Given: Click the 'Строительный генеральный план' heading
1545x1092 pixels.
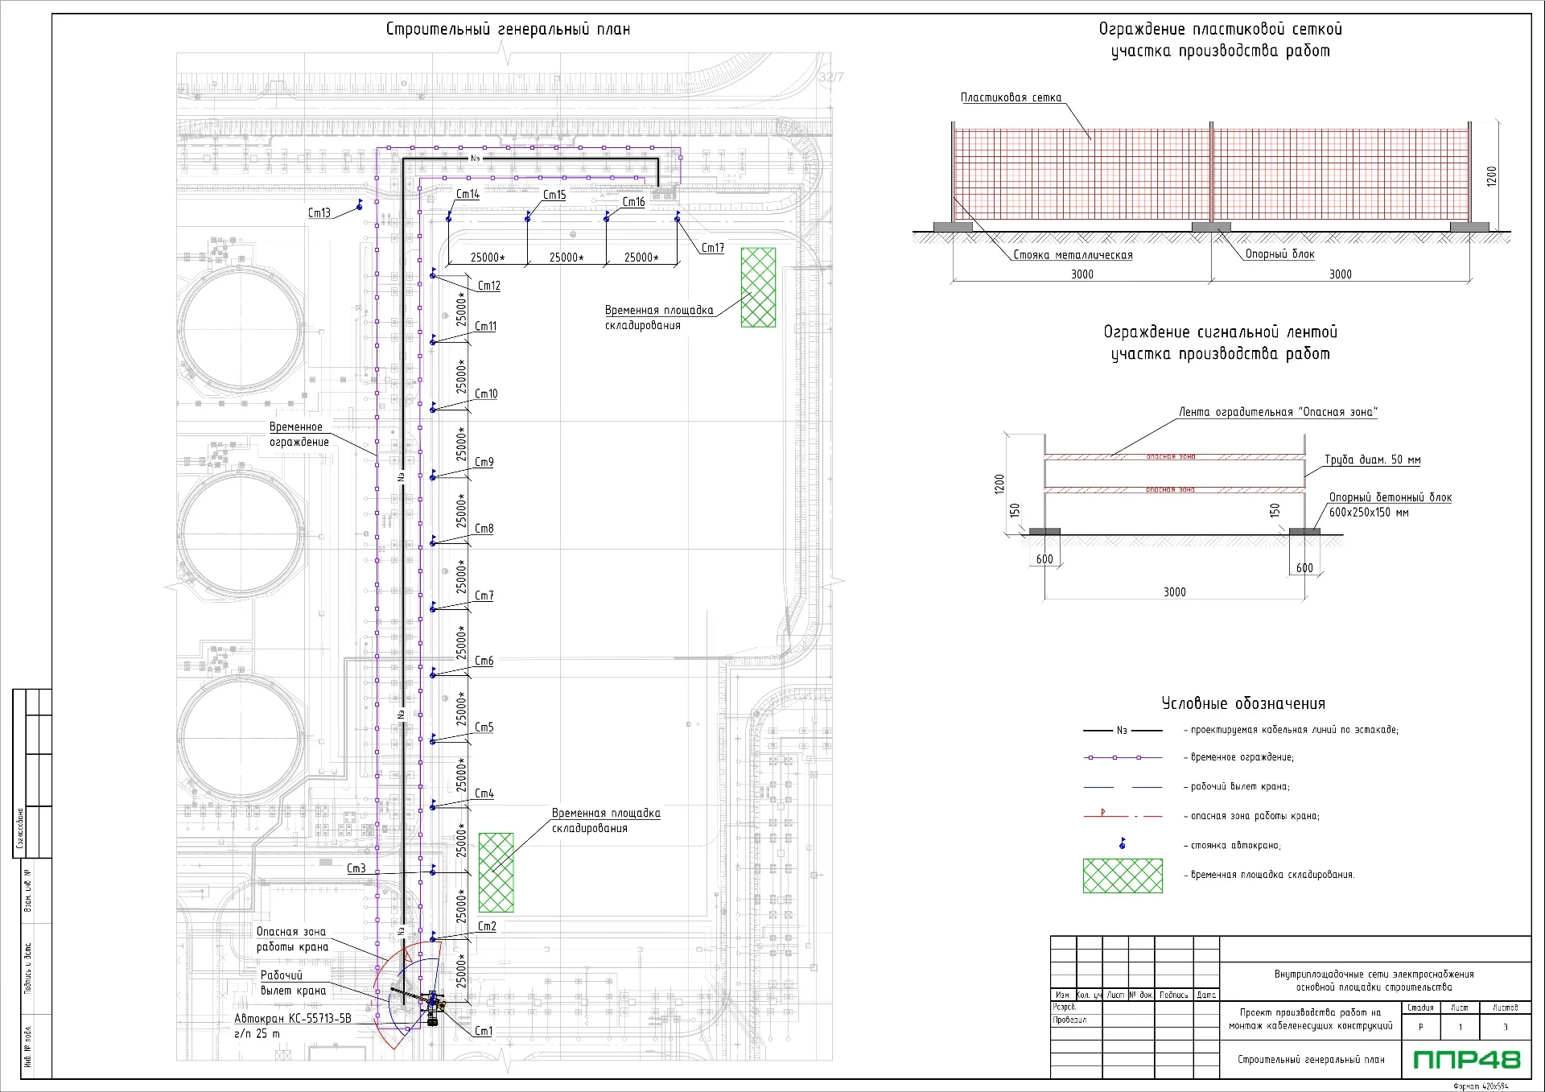Looking at the screenshot, I should click(x=508, y=30).
